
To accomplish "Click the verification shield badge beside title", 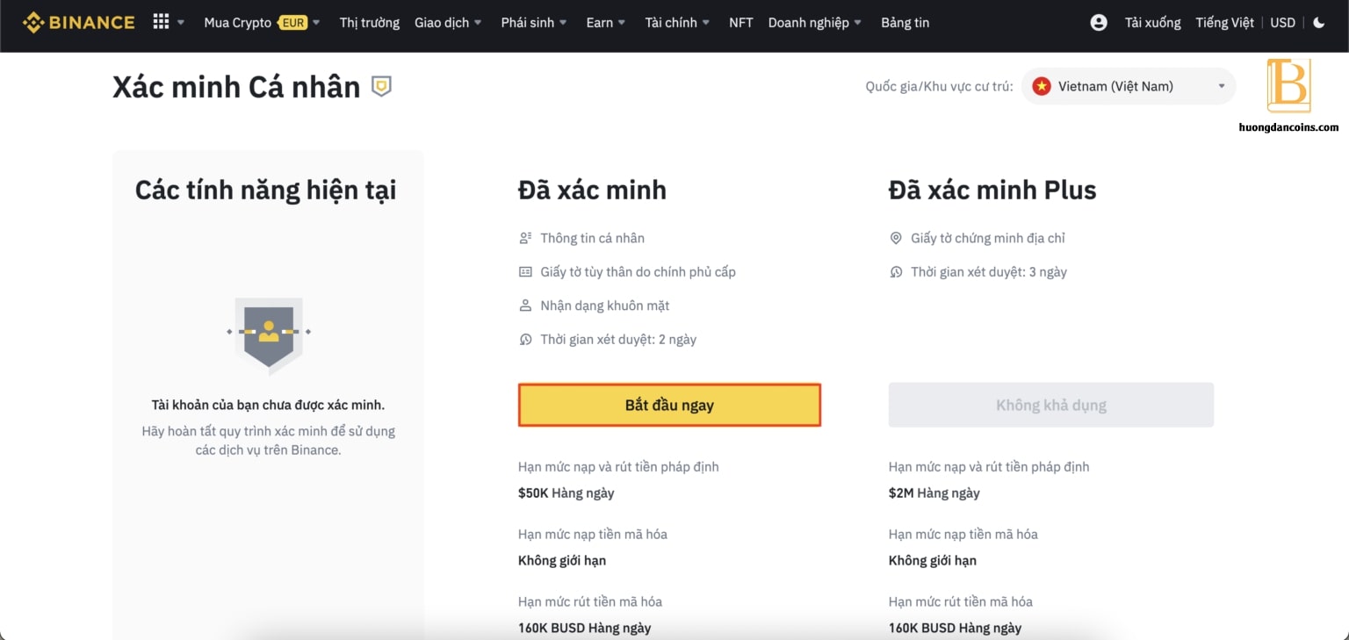I will pyautogui.click(x=381, y=86).
